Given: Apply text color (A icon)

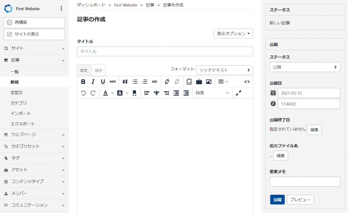Looking at the screenshot, I should tap(106, 93).
